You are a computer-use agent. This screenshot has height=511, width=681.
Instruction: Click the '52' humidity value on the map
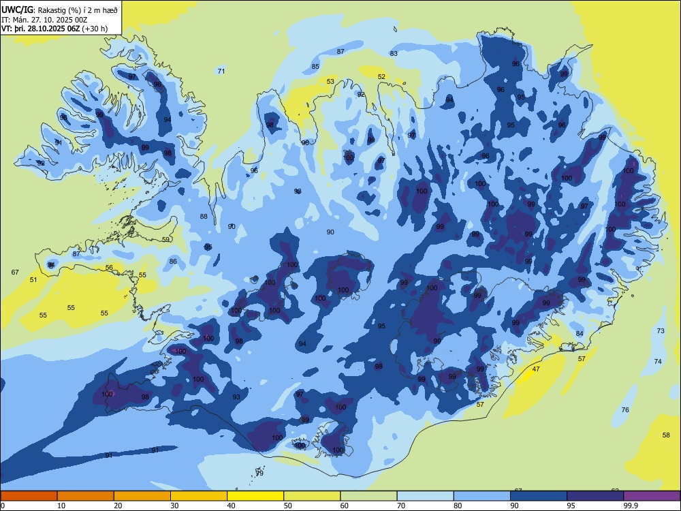point(381,77)
